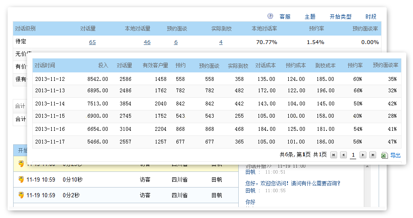Switch to the 主题 tab
The width and height of the screenshot is (413, 218).
[x=310, y=17]
